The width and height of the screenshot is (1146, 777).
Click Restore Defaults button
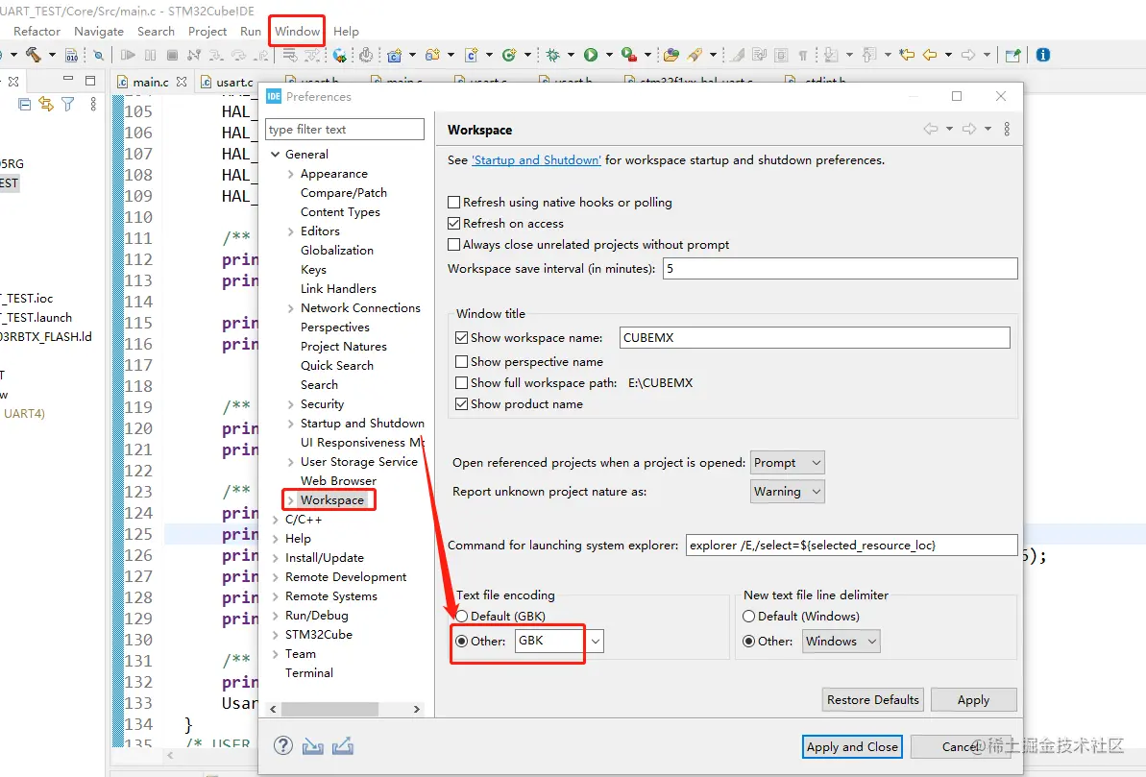(x=872, y=699)
